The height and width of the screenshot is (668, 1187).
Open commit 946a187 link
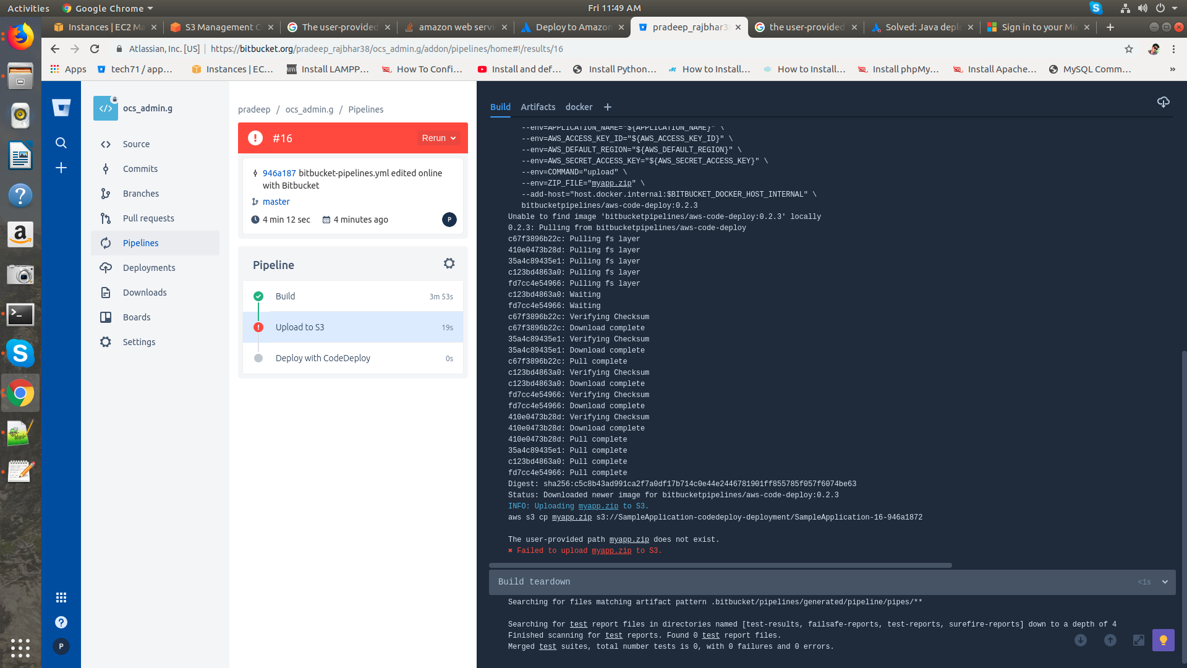pyautogui.click(x=279, y=173)
